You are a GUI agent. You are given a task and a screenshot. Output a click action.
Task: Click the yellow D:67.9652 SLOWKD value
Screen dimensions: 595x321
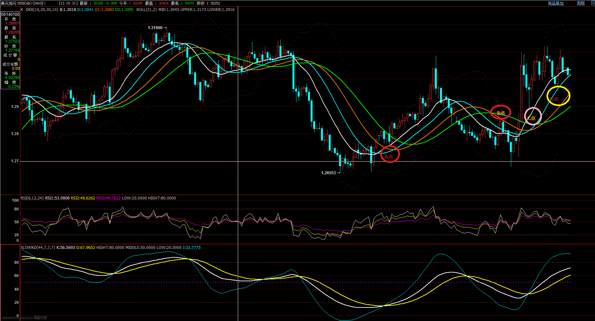coord(86,248)
